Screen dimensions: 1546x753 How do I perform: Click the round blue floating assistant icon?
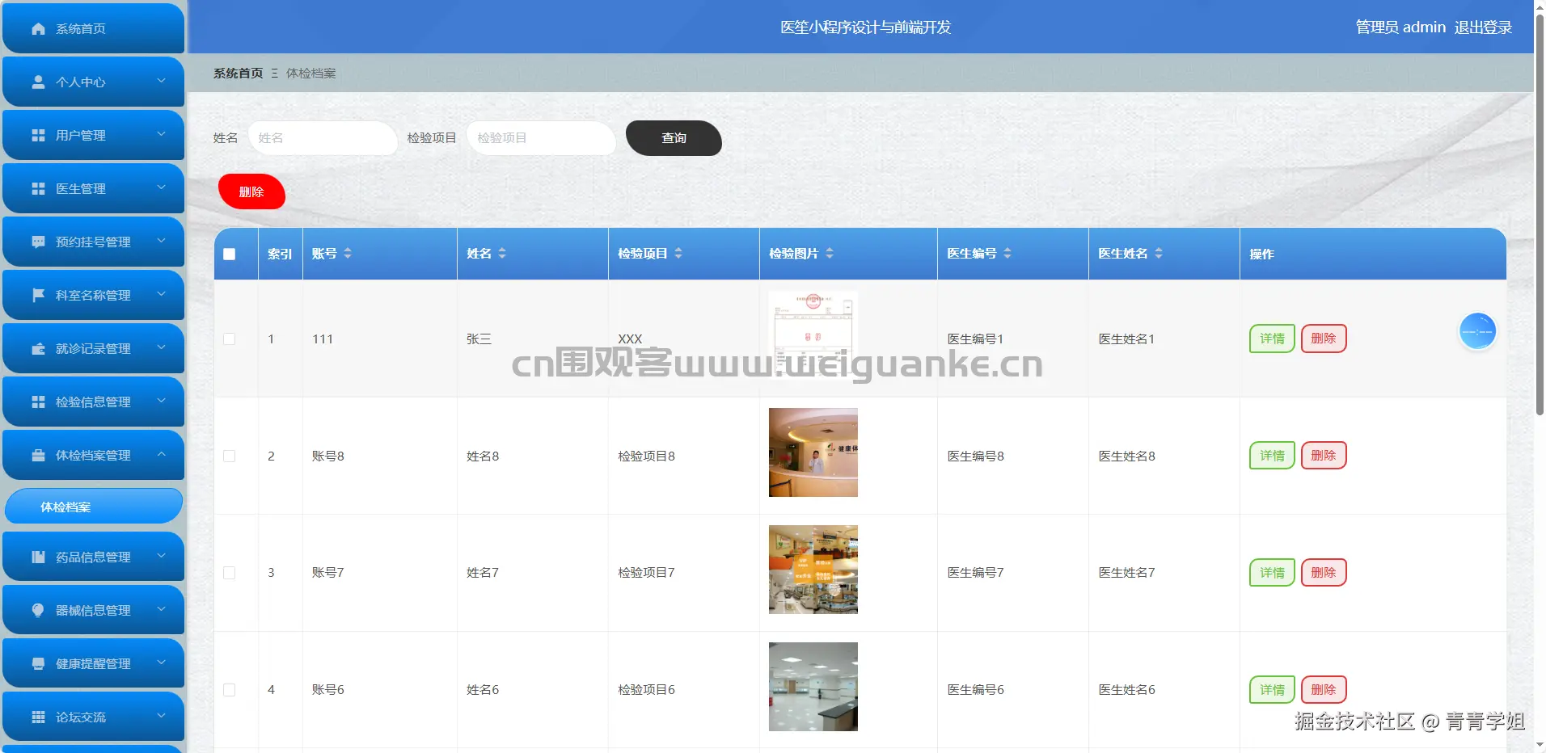click(1477, 331)
